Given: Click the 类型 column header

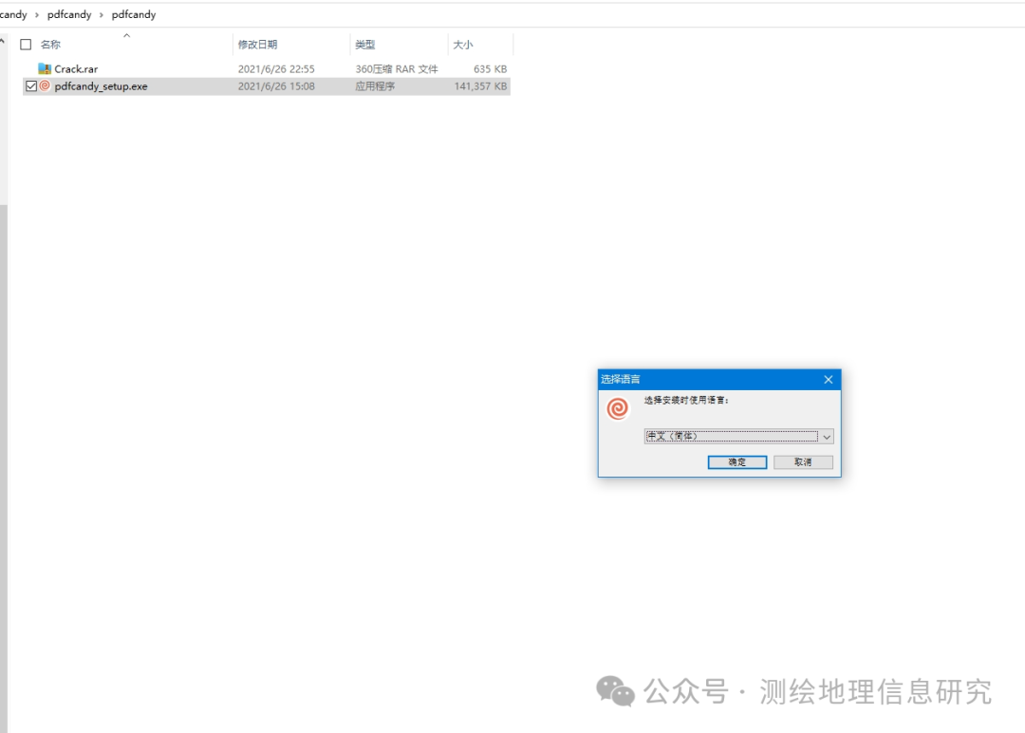Looking at the screenshot, I should [x=364, y=44].
